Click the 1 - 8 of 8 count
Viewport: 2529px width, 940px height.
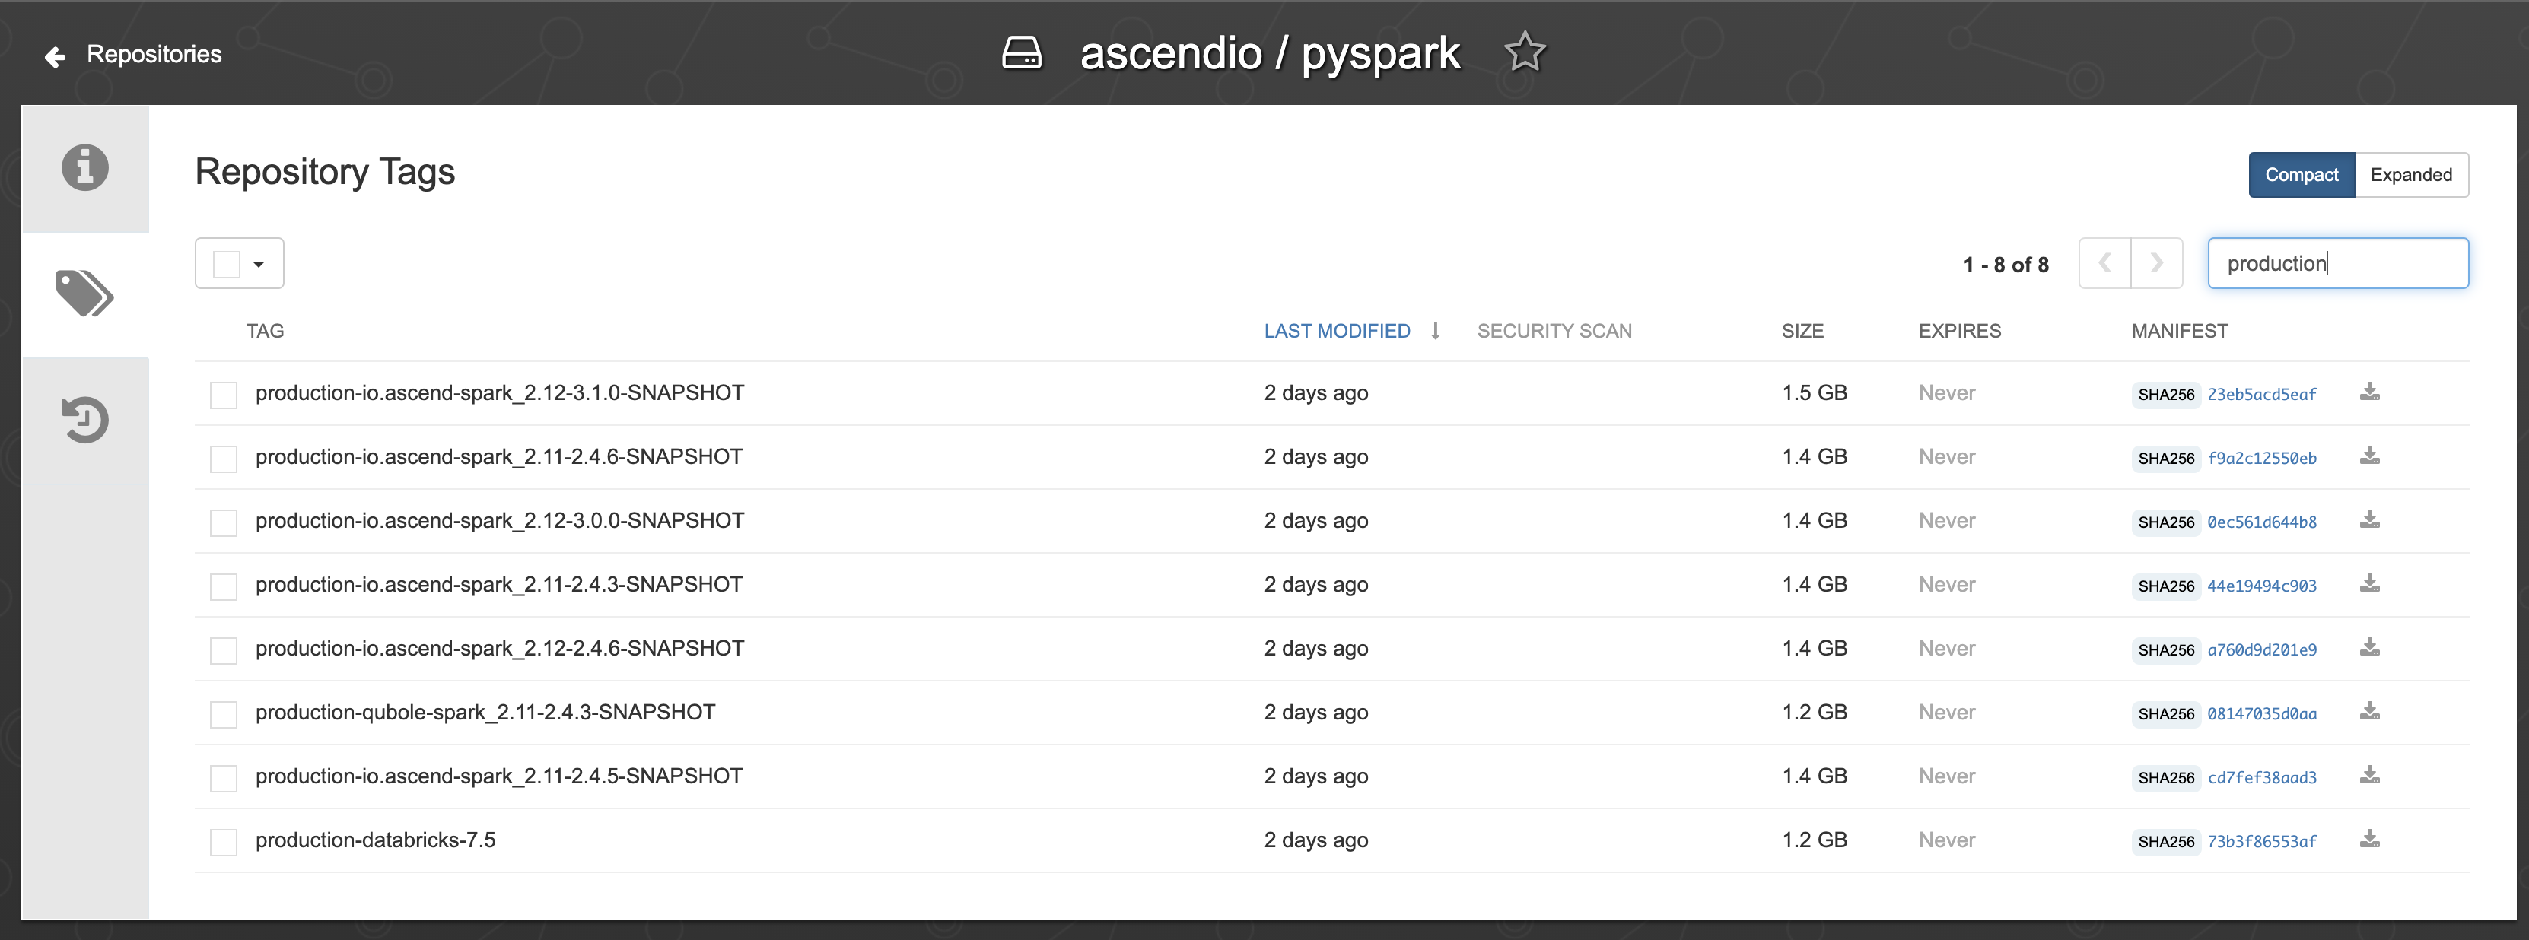(x=2006, y=265)
